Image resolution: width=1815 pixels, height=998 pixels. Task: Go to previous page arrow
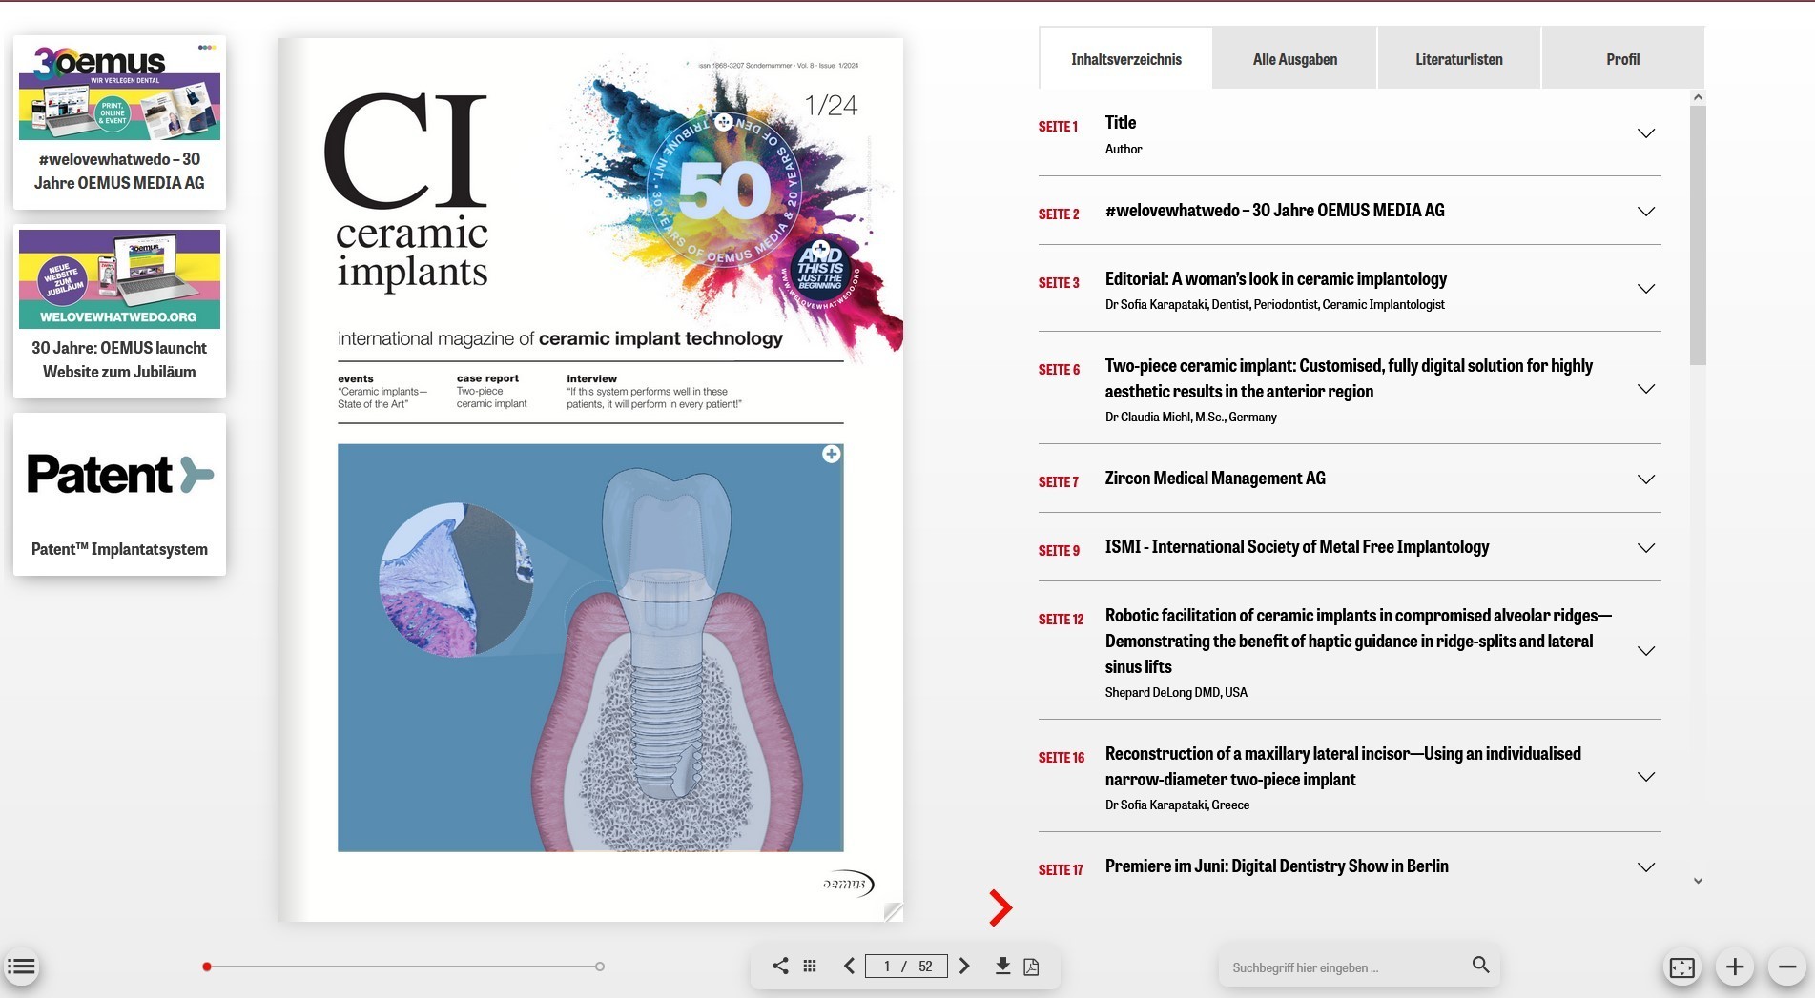(x=849, y=966)
